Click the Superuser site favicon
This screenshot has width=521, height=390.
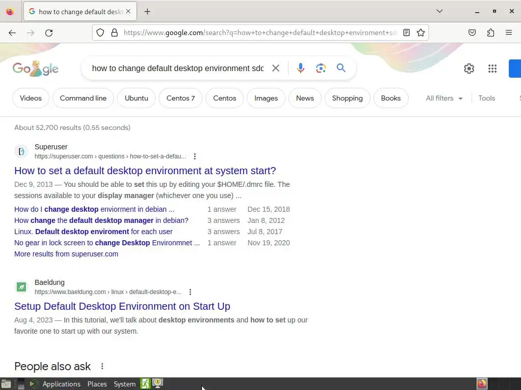[21, 151]
